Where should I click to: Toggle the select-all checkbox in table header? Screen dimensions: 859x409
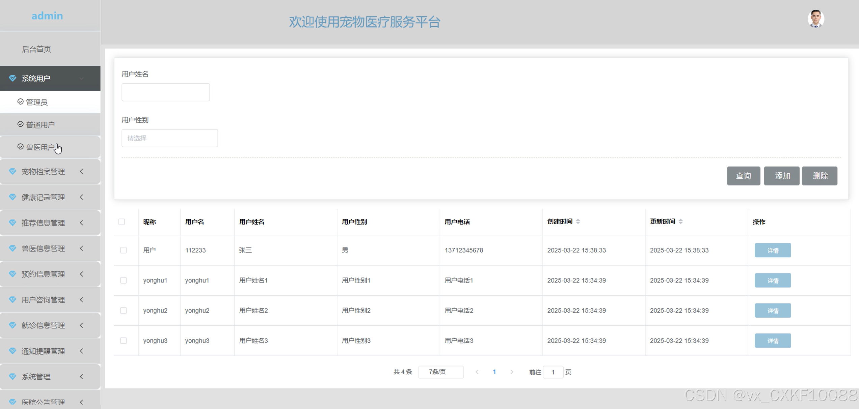[122, 222]
